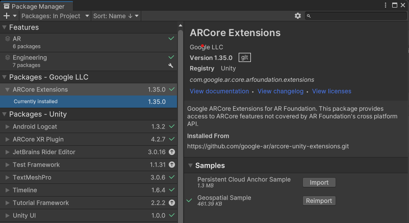Open the Packages: In Project dropdown
The image size is (409, 223).
click(x=55, y=16)
